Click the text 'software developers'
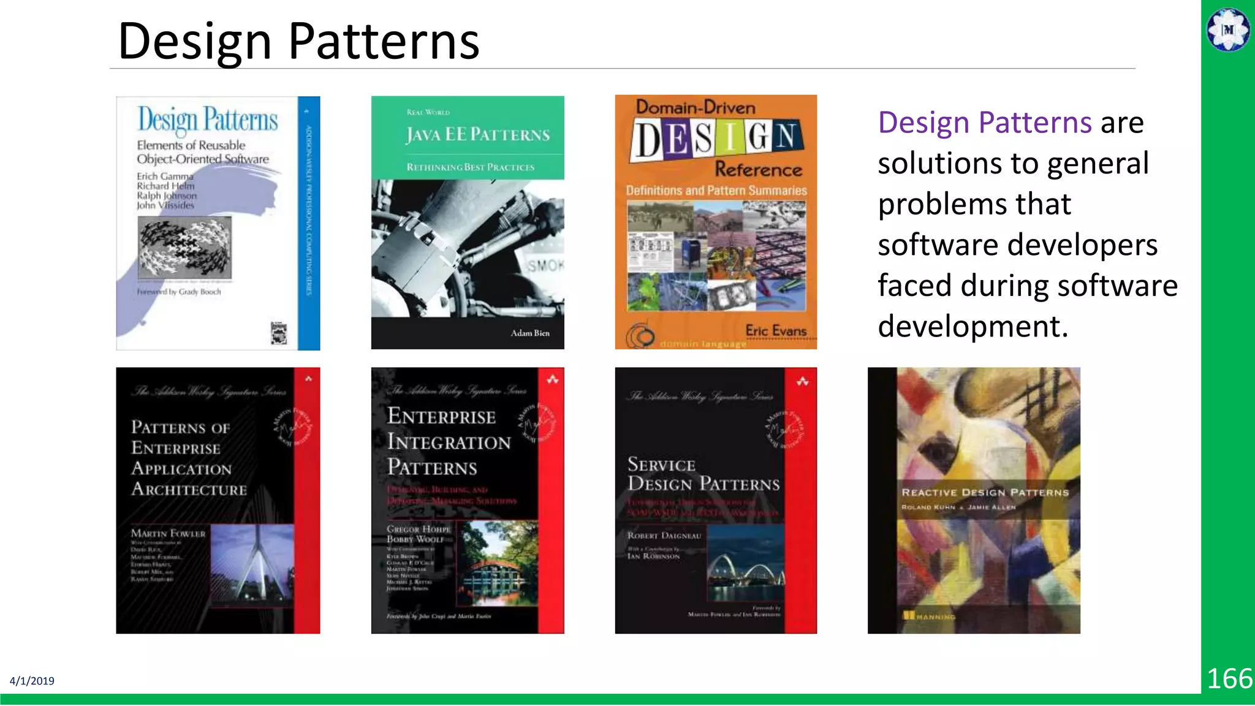The width and height of the screenshot is (1255, 706). (x=1018, y=245)
